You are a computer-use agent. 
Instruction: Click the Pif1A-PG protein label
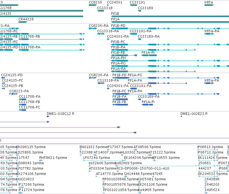[135, 75]
